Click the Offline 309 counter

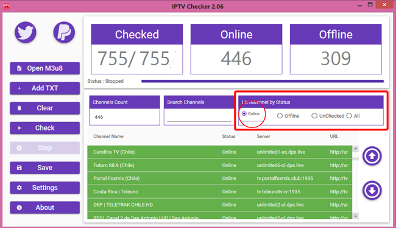[336, 49]
